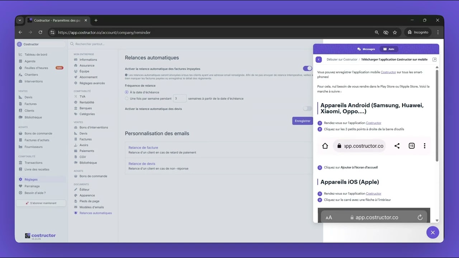
Task: Click S'abonner maintenant button
Action: tap(41, 203)
